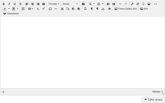Clear formatting with the Tx icon
Image resolution: width=165 pixels, height=103 pixels.
[85, 9]
